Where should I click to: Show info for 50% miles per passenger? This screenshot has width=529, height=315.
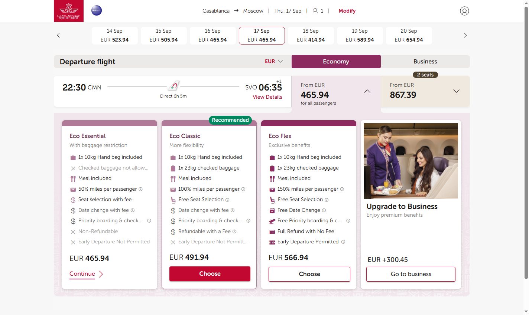click(x=140, y=189)
